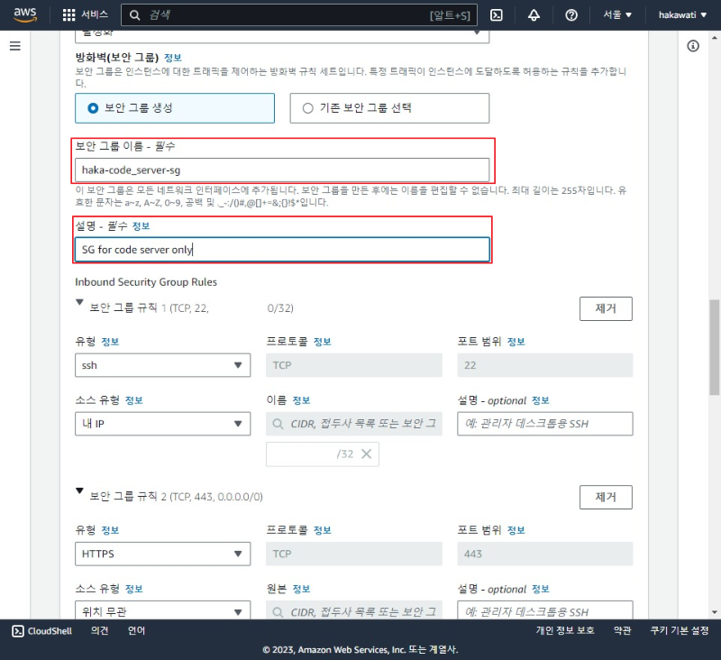Click the AWS logo in top bar
The width and height of the screenshot is (721, 660).
23,14
